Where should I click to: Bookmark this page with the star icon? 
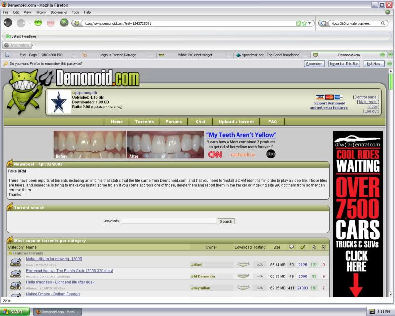(304, 23)
